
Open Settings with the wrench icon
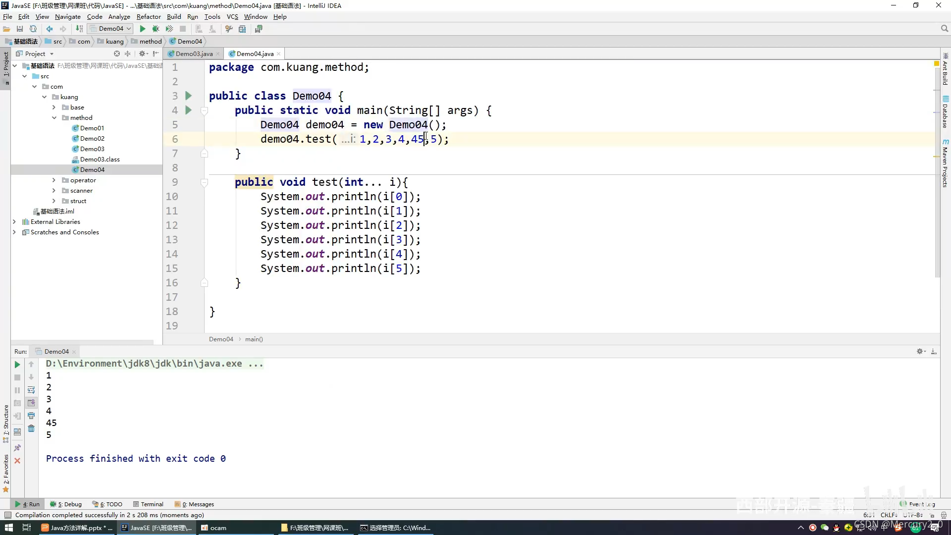pyautogui.click(x=229, y=29)
